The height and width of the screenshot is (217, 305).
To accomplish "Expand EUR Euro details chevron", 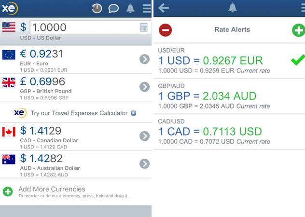I will [144, 59].
